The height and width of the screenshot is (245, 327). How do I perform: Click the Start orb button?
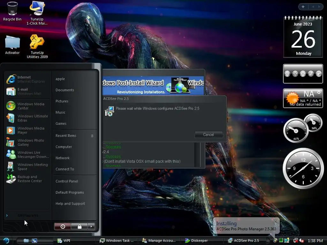click(x=6, y=241)
